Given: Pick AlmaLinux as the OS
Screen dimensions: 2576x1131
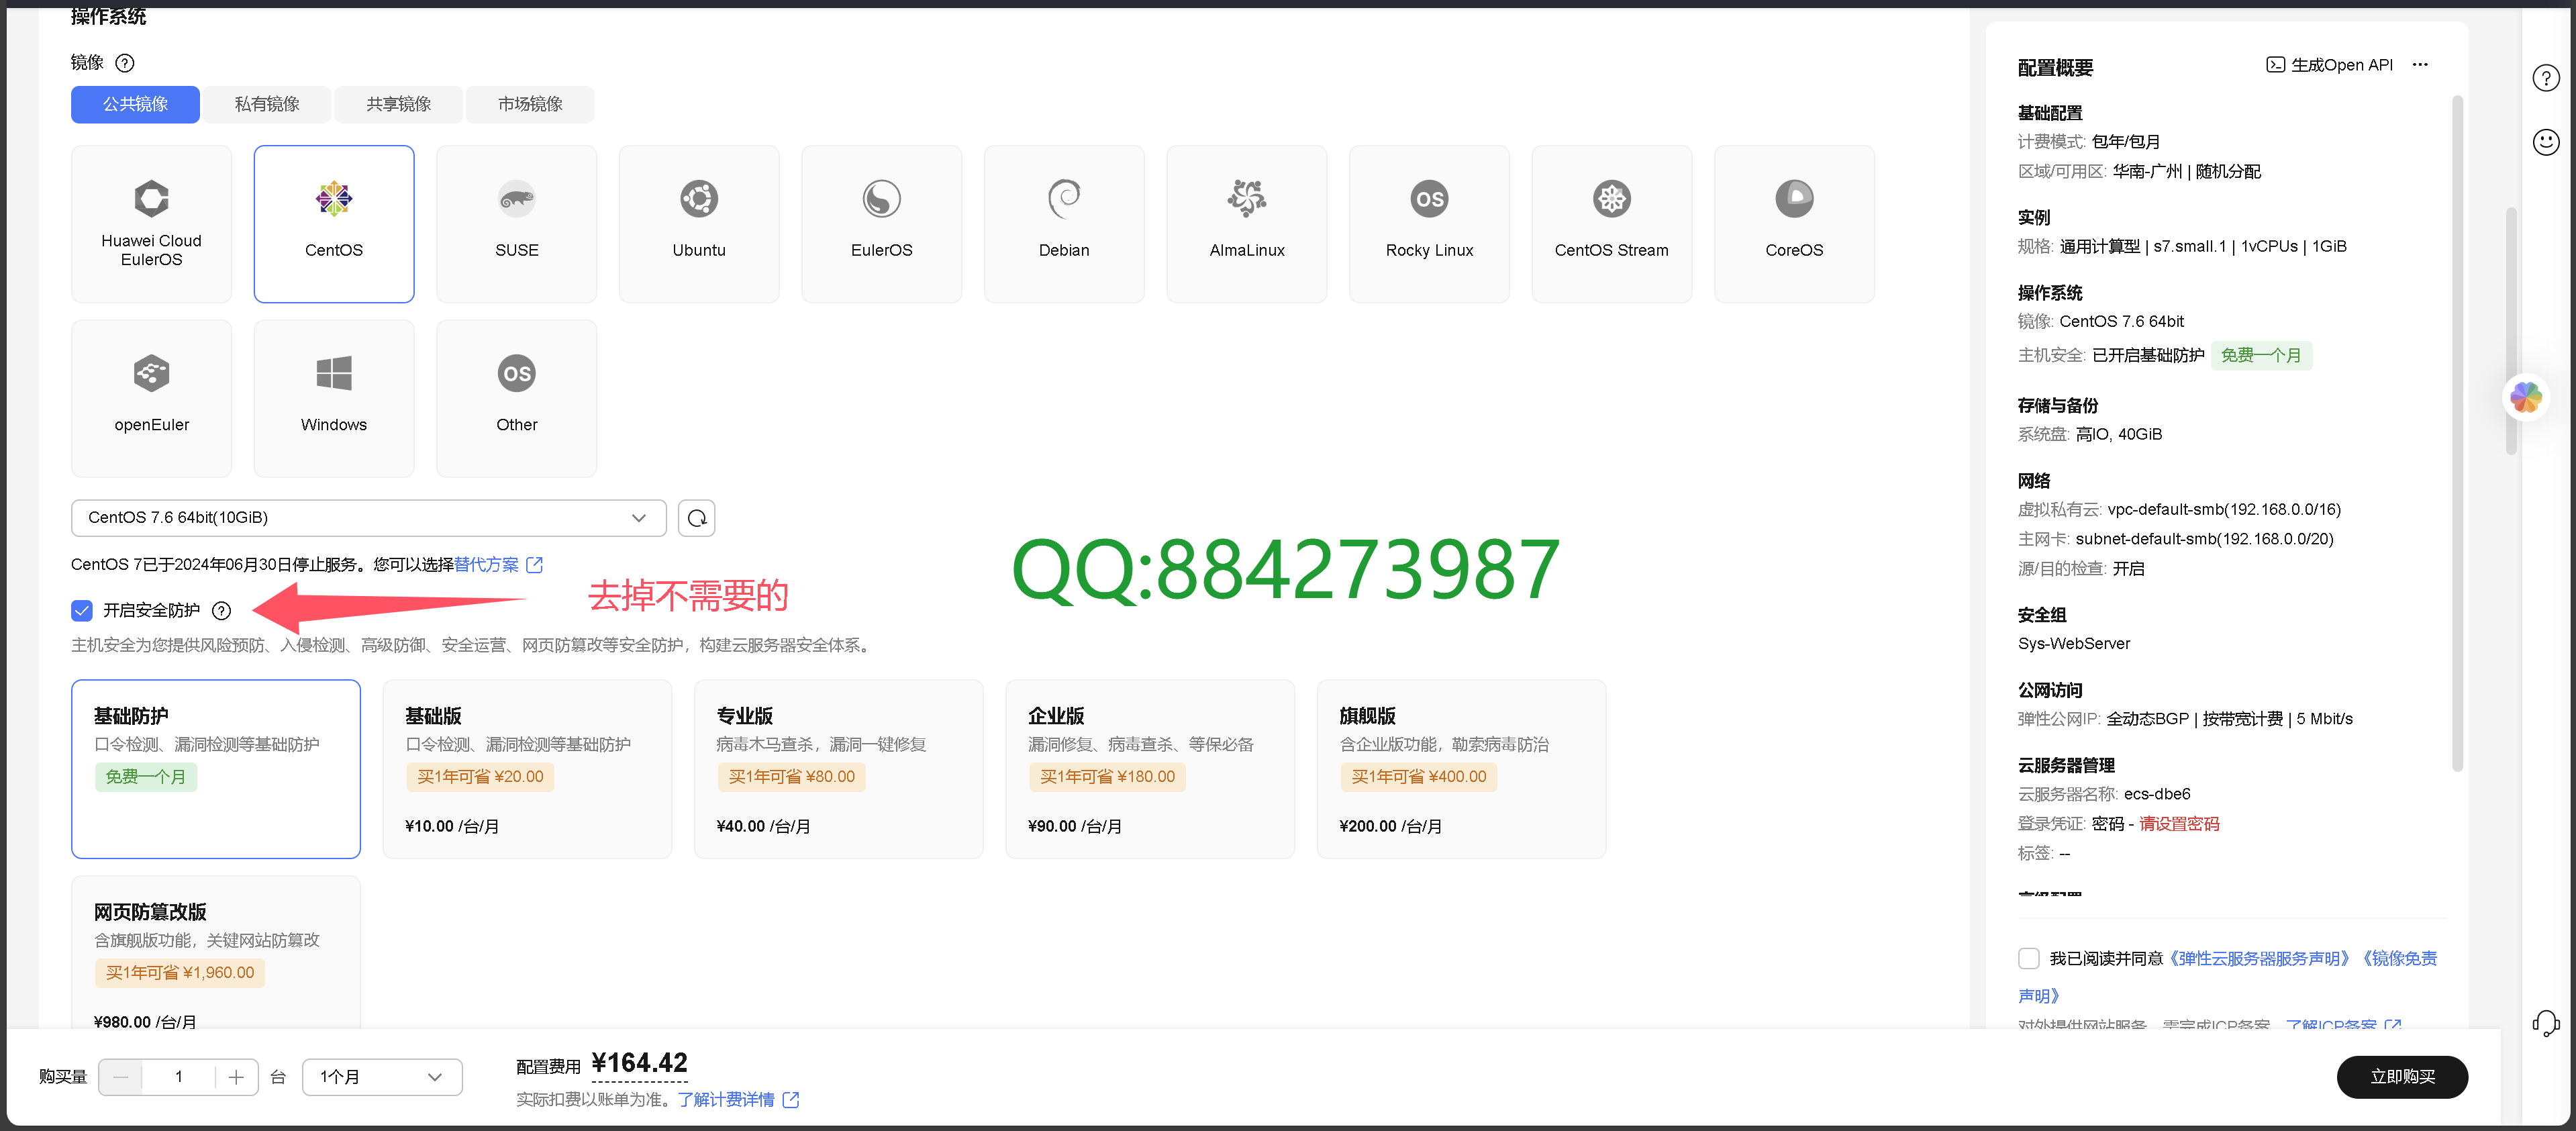Looking at the screenshot, I should pyautogui.click(x=1247, y=224).
